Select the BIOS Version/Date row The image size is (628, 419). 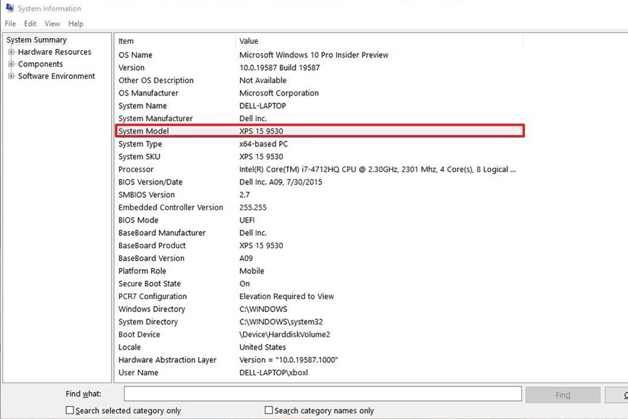319,182
